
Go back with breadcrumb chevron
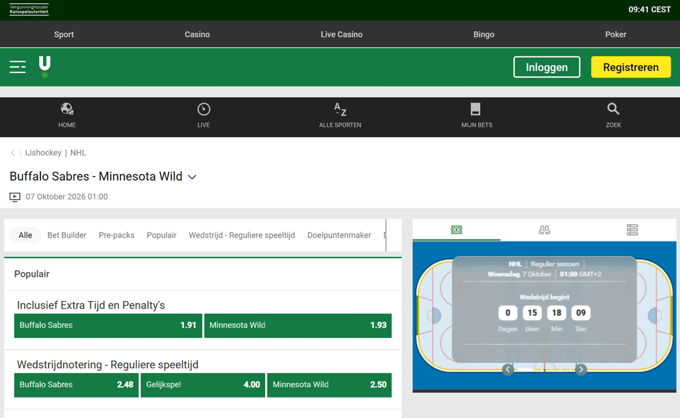tap(13, 153)
